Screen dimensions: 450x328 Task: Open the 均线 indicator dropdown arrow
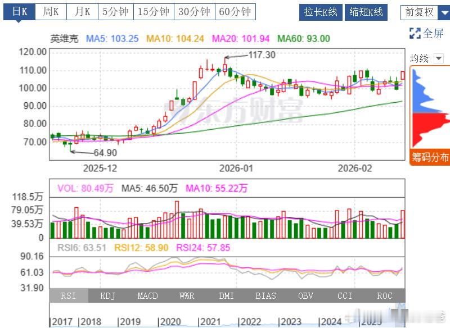[439, 58]
